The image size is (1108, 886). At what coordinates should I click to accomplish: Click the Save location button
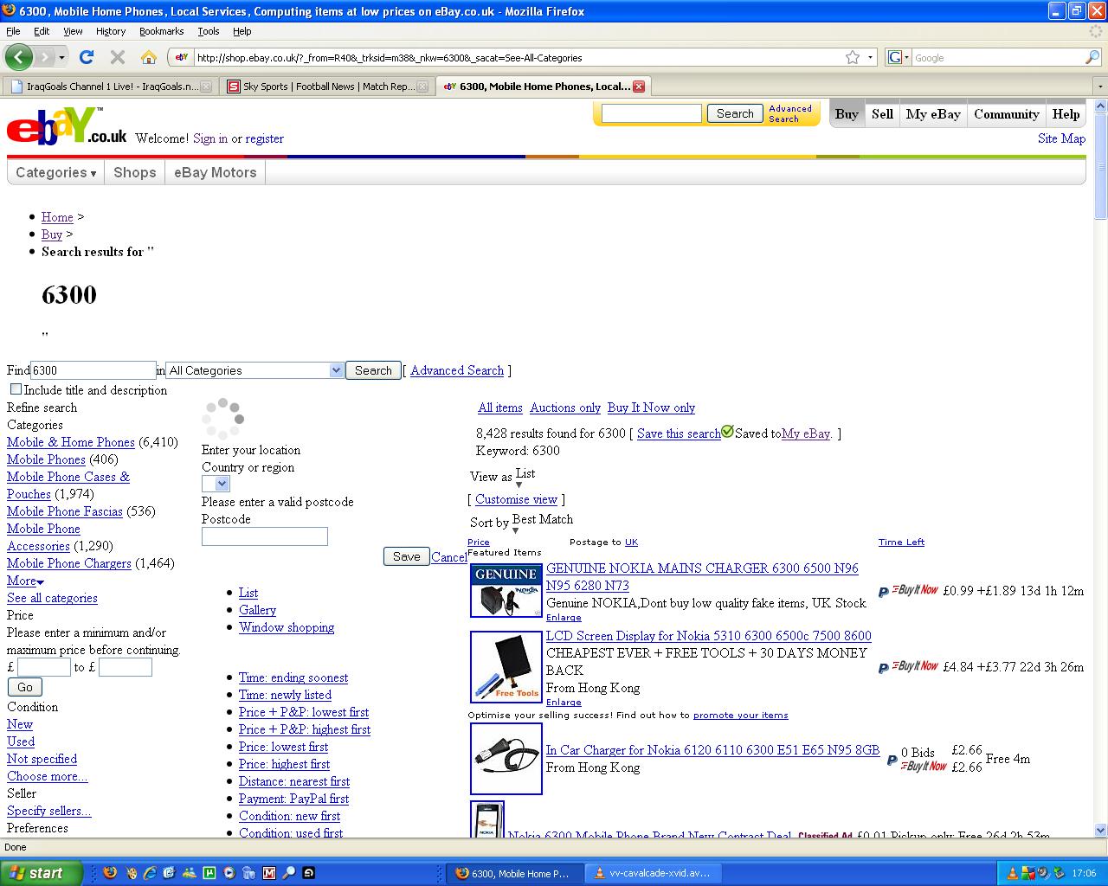tap(406, 556)
